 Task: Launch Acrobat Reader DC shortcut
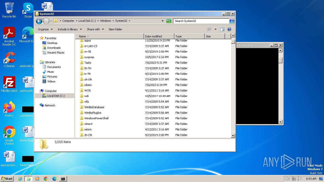click(9, 37)
